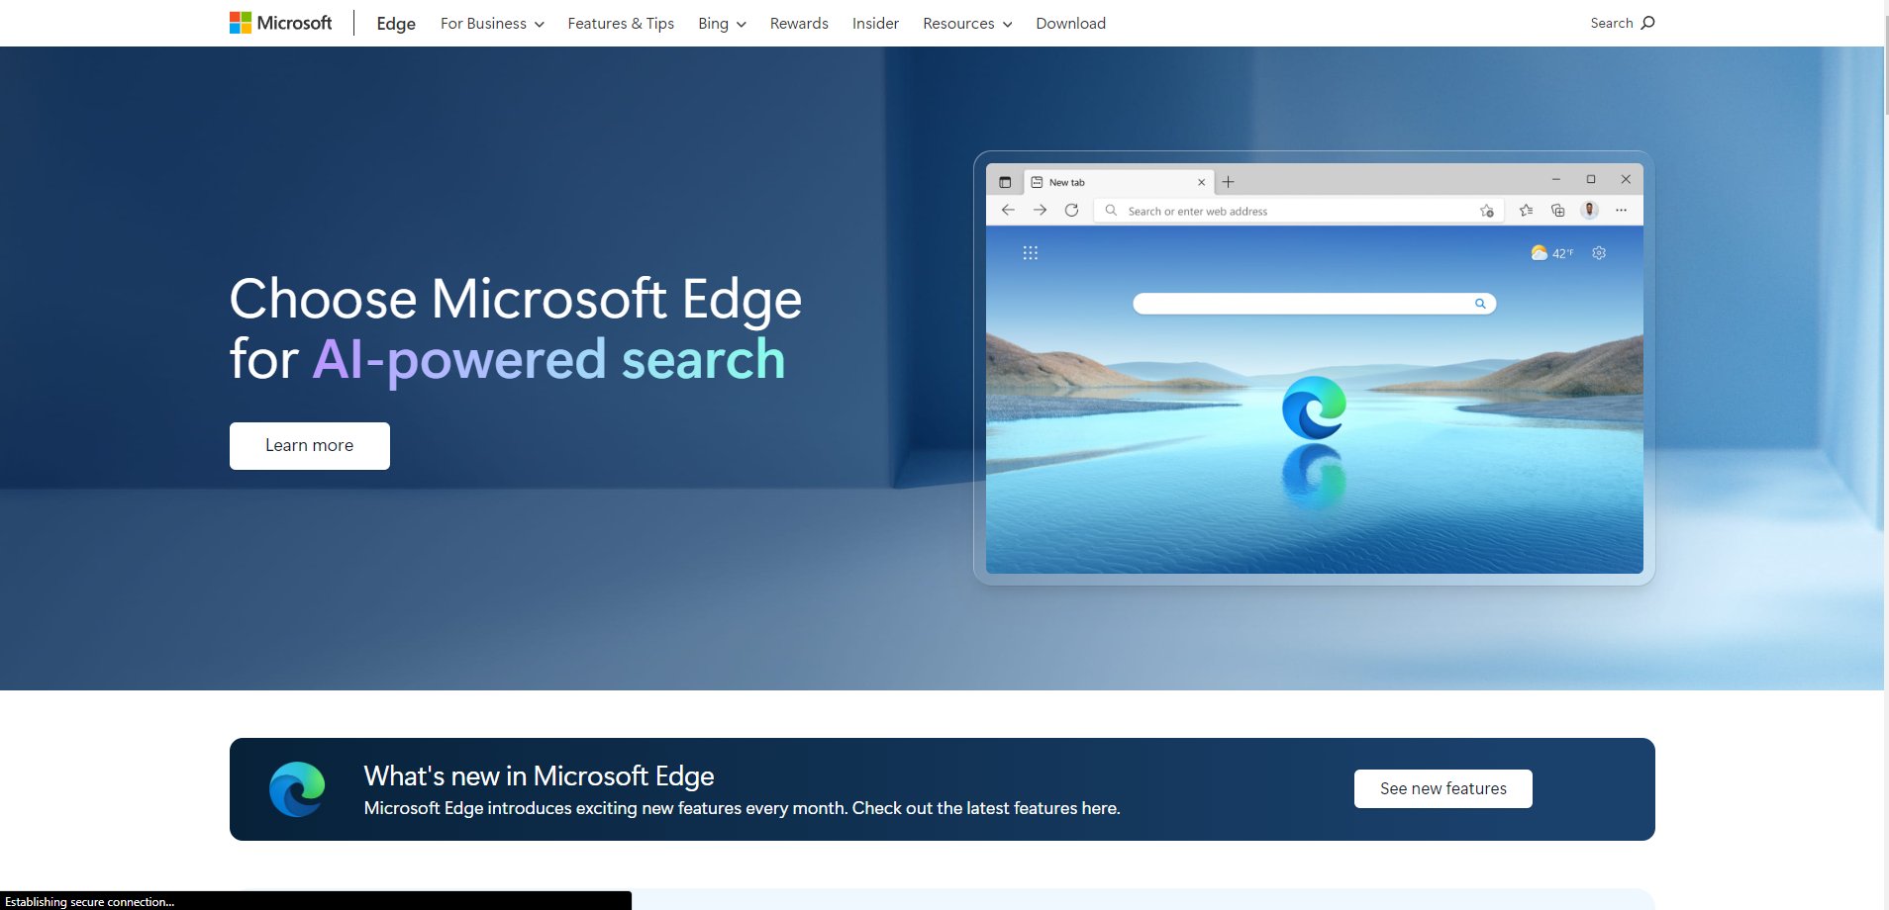Click the new tab plus icon

click(x=1228, y=182)
